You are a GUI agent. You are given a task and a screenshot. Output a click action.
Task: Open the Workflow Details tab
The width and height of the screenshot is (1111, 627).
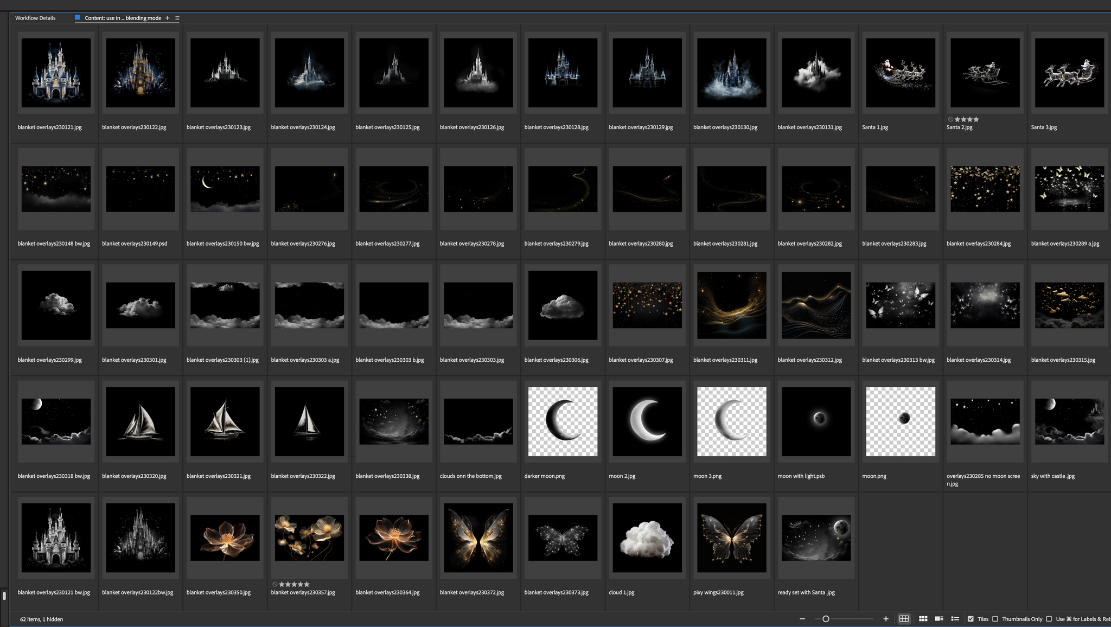coord(35,18)
